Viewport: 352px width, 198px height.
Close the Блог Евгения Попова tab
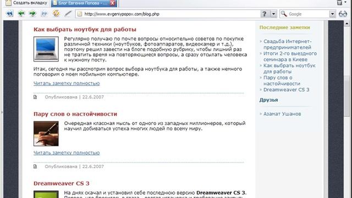(x=112, y=3)
